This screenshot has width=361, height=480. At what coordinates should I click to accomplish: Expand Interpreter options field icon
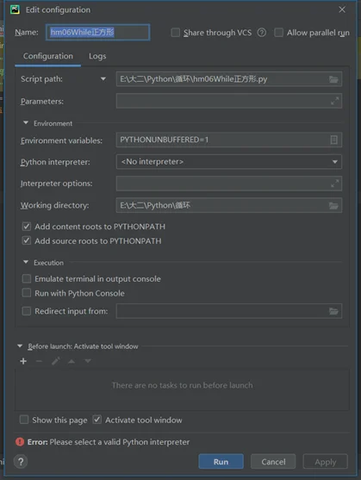click(334, 184)
